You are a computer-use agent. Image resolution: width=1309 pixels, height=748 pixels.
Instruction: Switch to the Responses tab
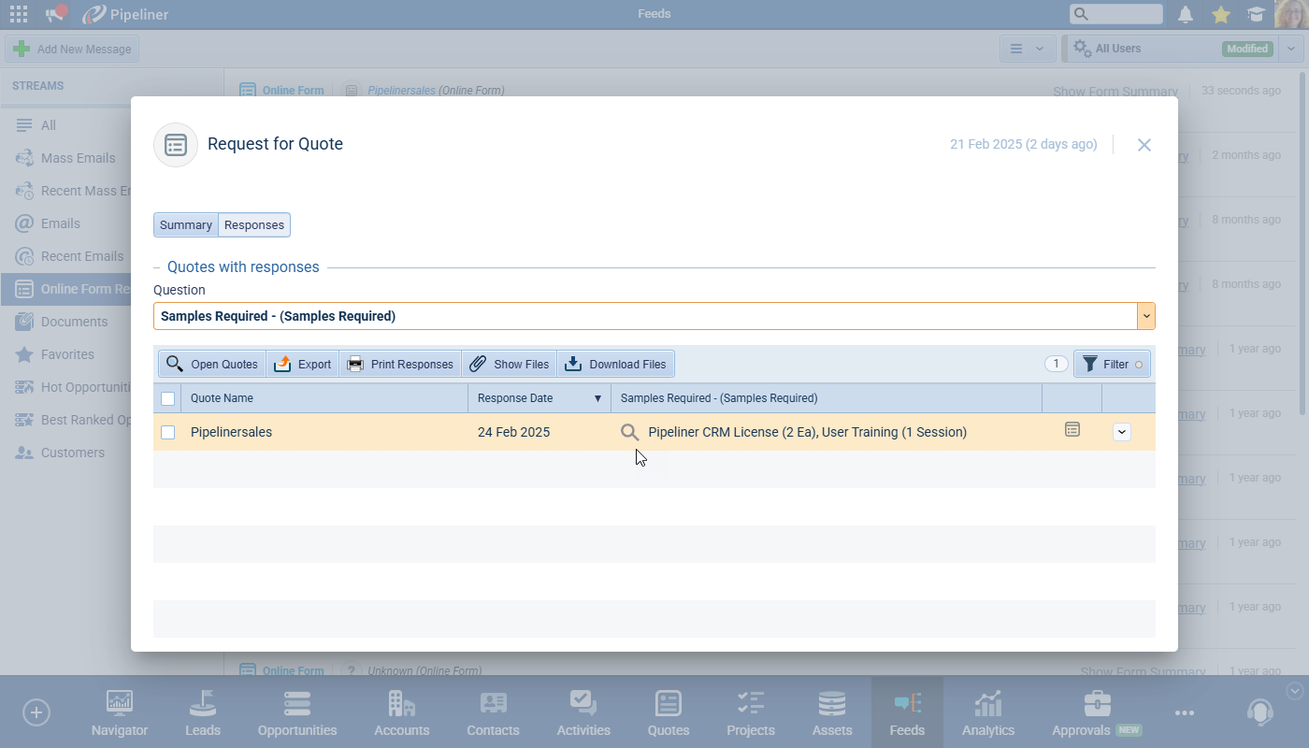254,225
